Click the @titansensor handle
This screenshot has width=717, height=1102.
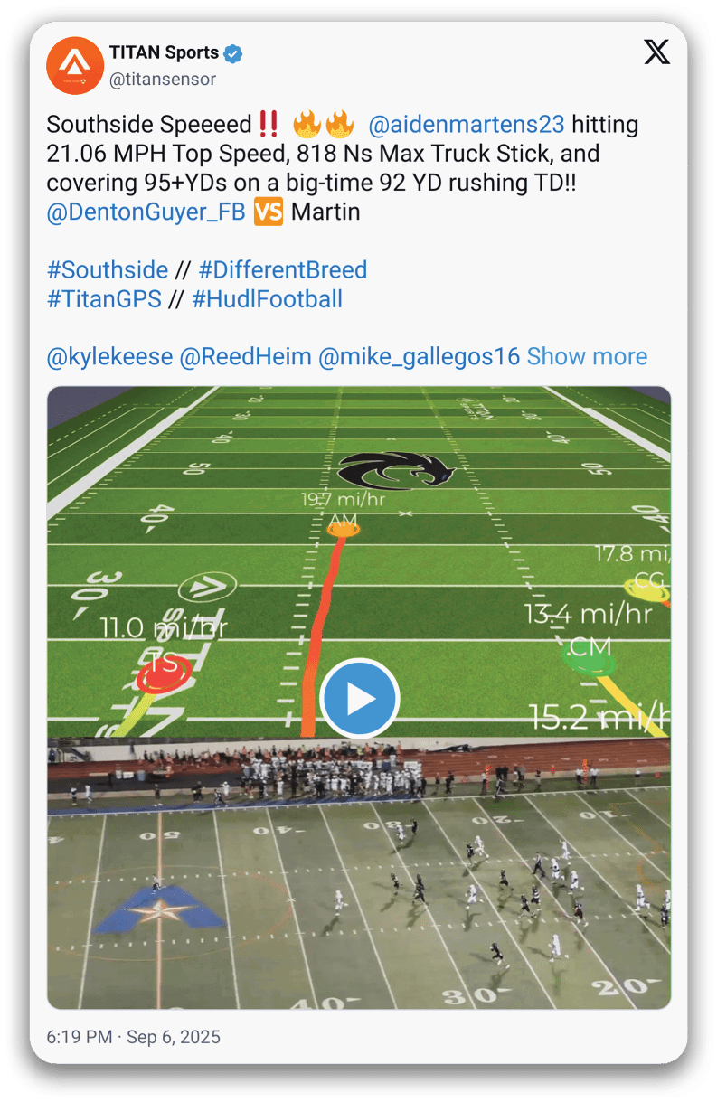(x=163, y=80)
